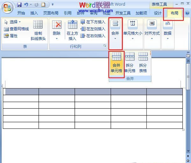Click select browse object circle button
Viewport: 191px width, 163px height.
[x=188, y=160]
